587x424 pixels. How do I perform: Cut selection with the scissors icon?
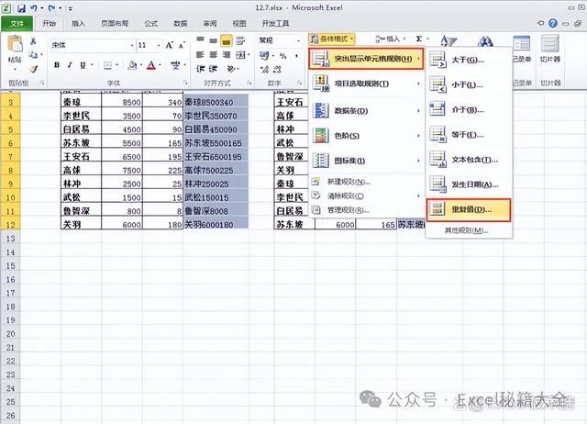[33, 40]
